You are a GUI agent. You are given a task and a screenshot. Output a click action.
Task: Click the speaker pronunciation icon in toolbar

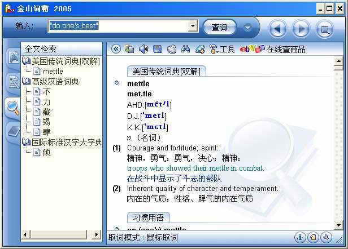tap(143, 50)
